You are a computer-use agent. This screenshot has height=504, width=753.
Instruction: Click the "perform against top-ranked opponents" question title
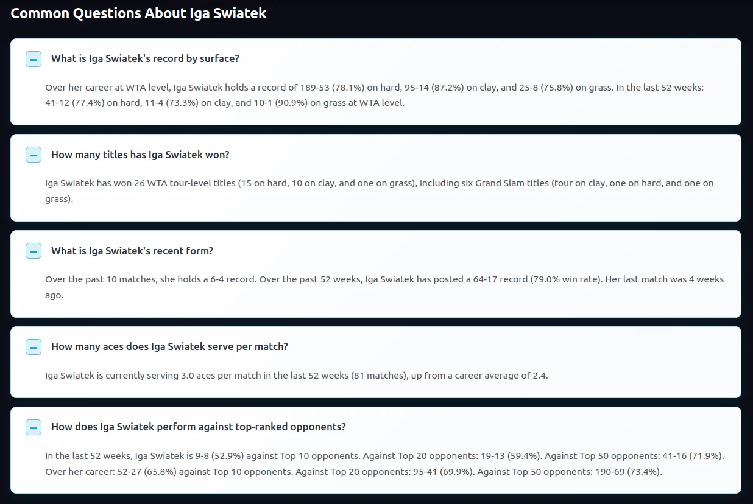click(199, 427)
